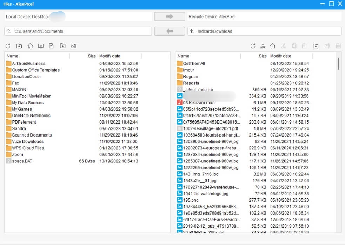Open the space.BAT file entry

[x=22, y=161]
